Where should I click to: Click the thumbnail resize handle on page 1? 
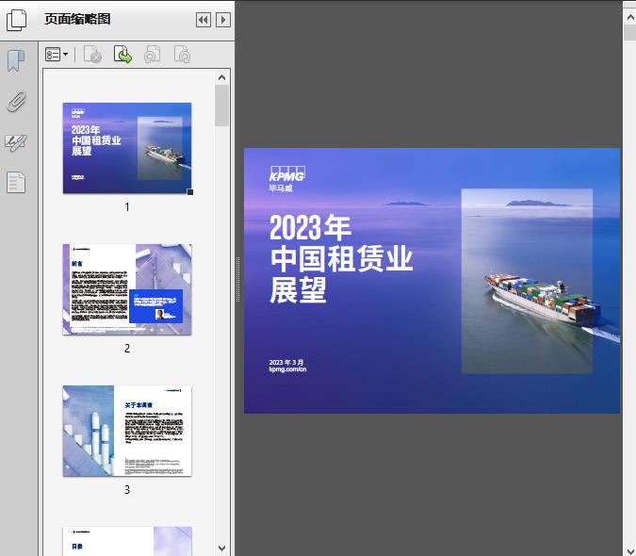[189, 192]
